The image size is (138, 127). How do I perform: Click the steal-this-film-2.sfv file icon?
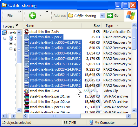tap(27, 32)
